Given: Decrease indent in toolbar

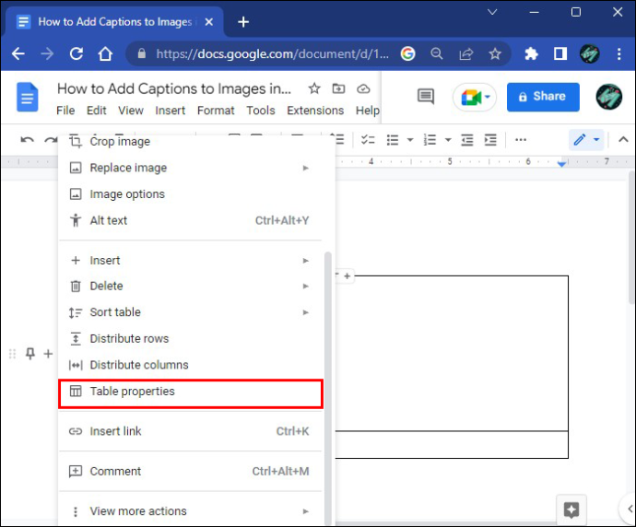Looking at the screenshot, I should click(x=467, y=140).
